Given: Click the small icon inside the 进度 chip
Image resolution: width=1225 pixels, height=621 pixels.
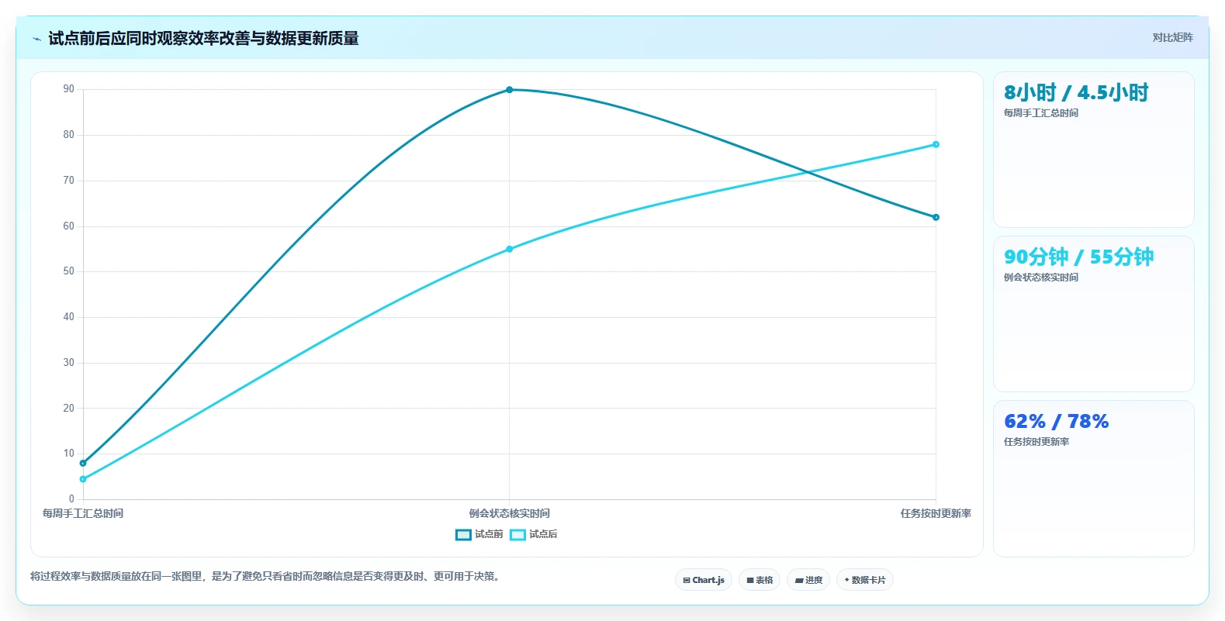Looking at the screenshot, I should tap(799, 580).
